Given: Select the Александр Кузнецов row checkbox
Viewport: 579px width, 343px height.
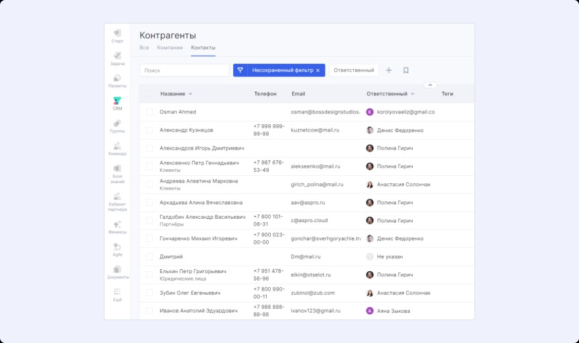Looking at the screenshot, I should (x=149, y=130).
